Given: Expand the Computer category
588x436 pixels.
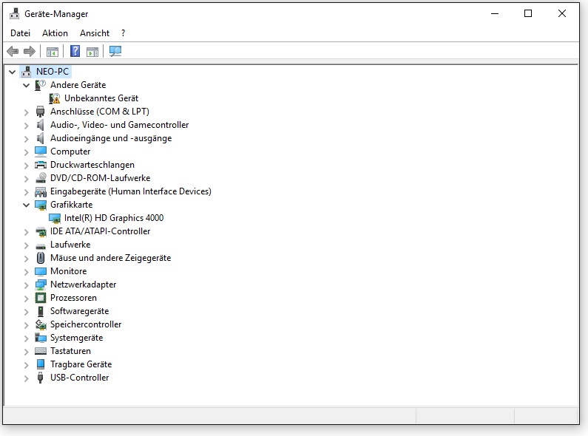Looking at the screenshot, I should pos(26,152).
